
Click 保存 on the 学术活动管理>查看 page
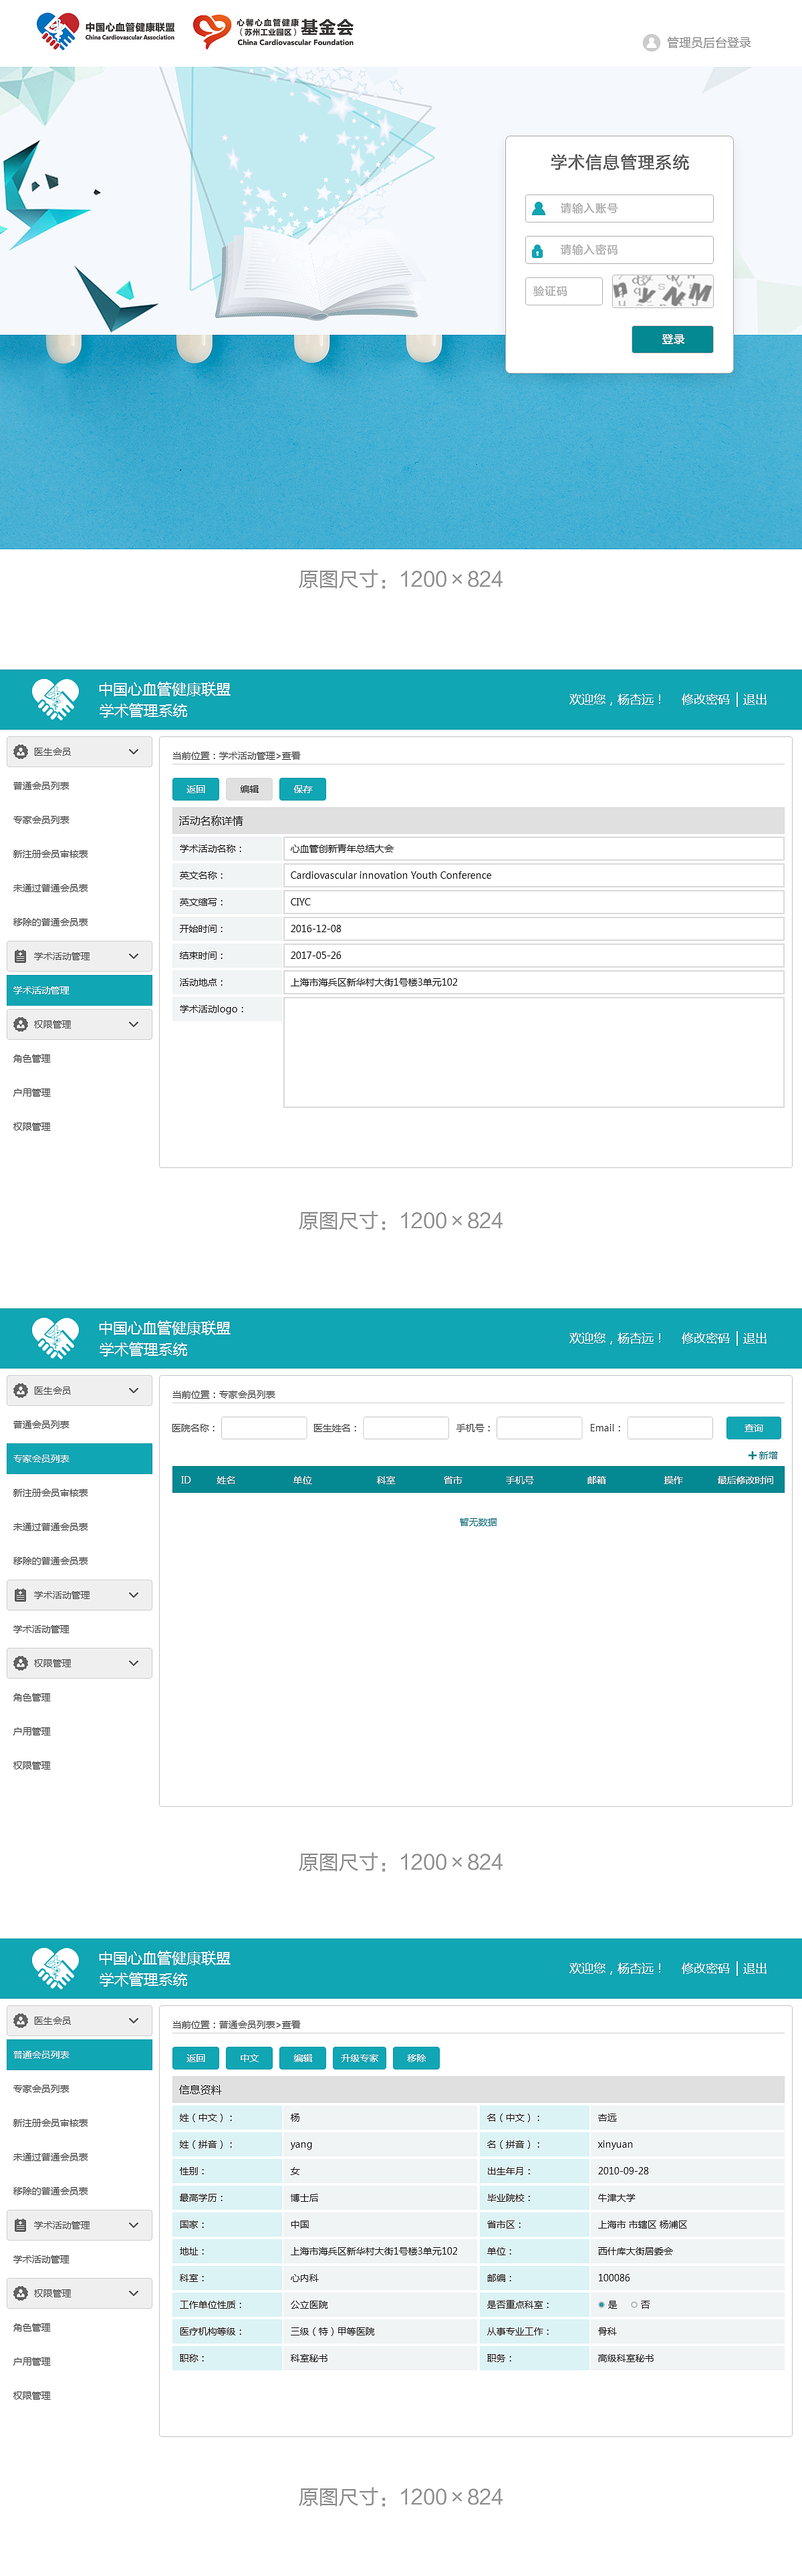(x=302, y=789)
